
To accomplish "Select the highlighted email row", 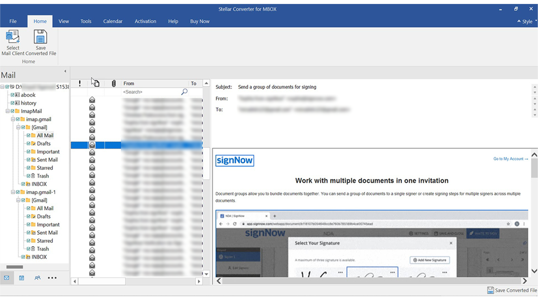I will (x=137, y=145).
